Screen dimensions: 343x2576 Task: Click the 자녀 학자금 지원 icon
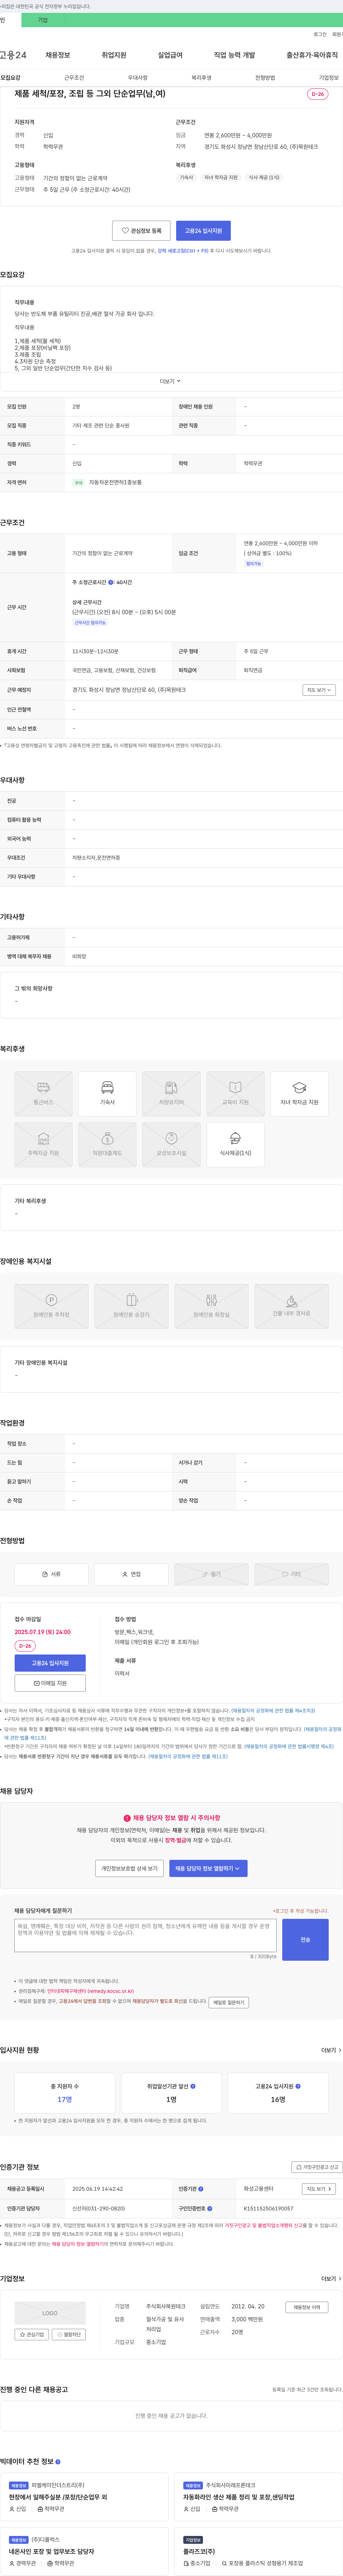pyautogui.click(x=299, y=1094)
